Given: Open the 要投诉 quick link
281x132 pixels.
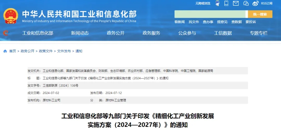Looking at the screenshot, I should pos(251,22).
